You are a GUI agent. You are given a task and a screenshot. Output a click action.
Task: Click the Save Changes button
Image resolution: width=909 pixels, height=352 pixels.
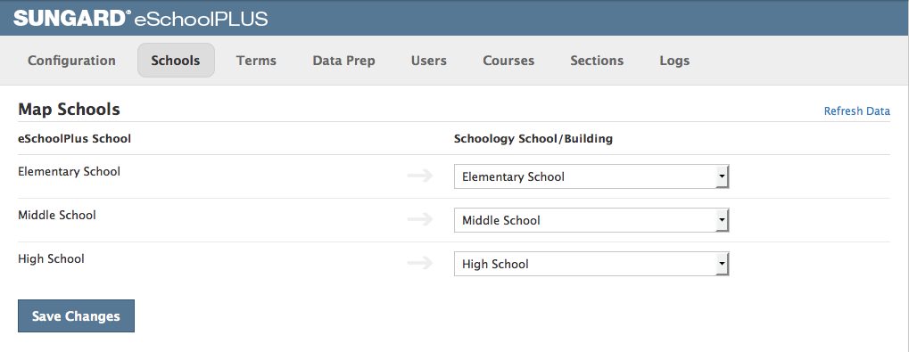click(x=76, y=316)
